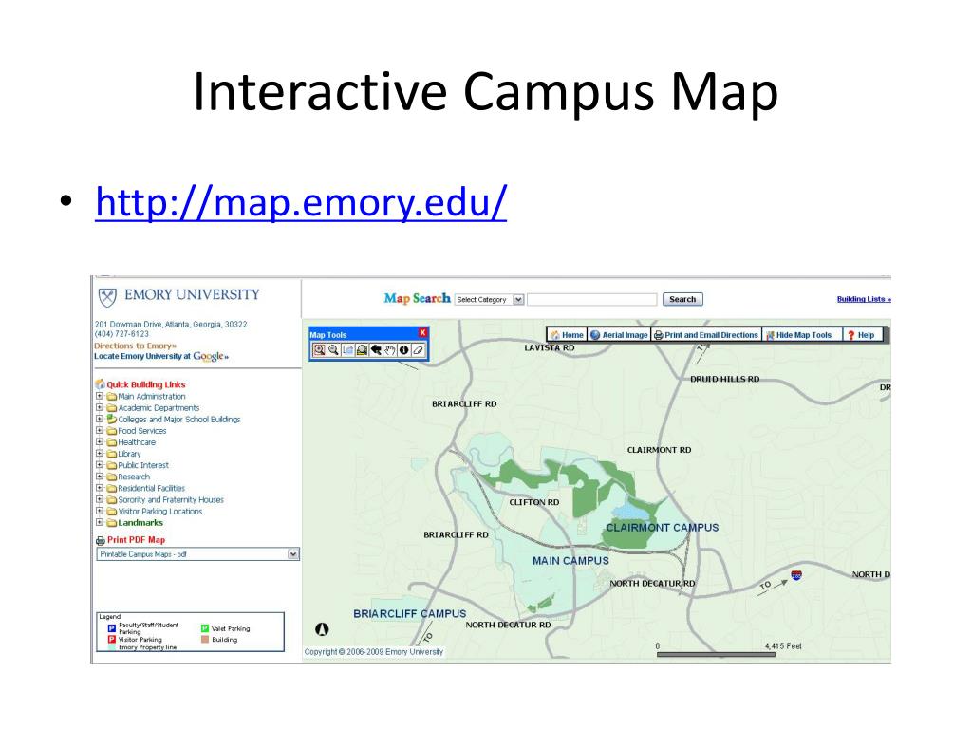Select Visitor Parking Locations item
972x729 pixels.
(159, 512)
